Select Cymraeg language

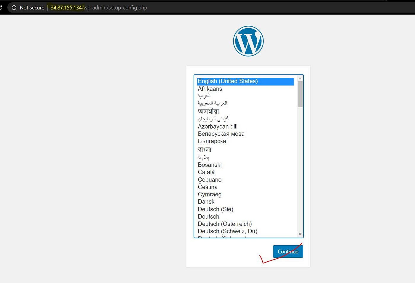coord(245,195)
